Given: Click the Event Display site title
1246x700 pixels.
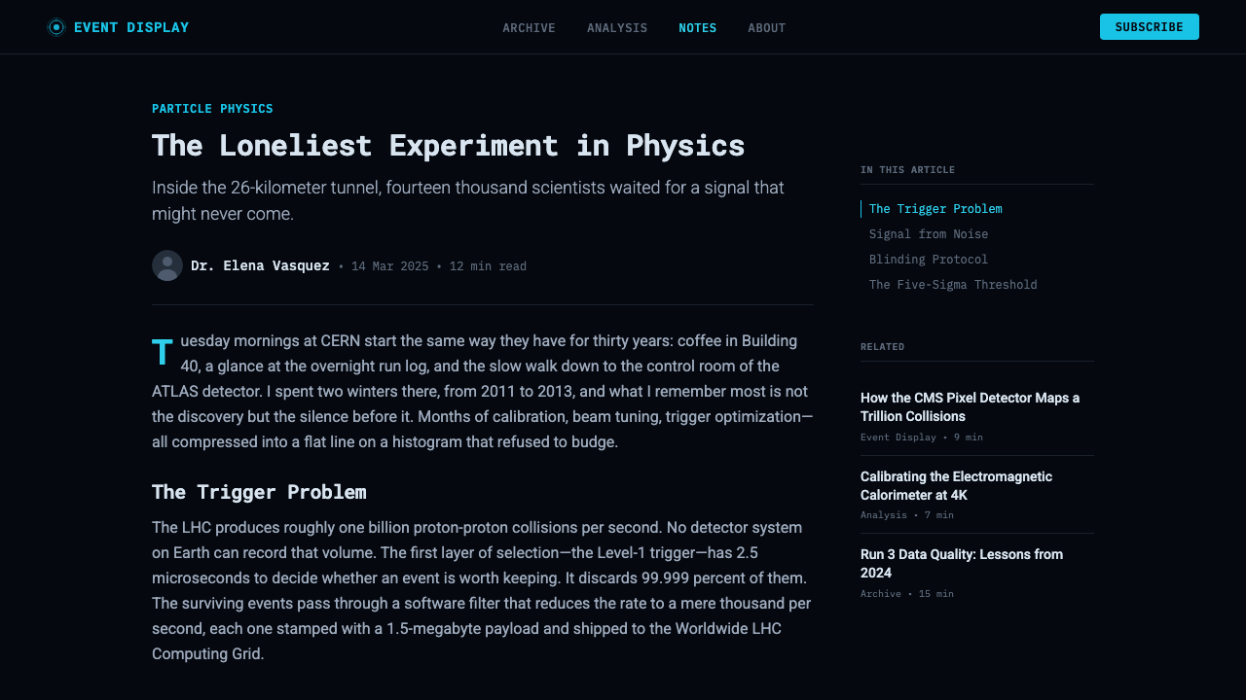Looking at the screenshot, I should pyautogui.click(x=131, y=27).
